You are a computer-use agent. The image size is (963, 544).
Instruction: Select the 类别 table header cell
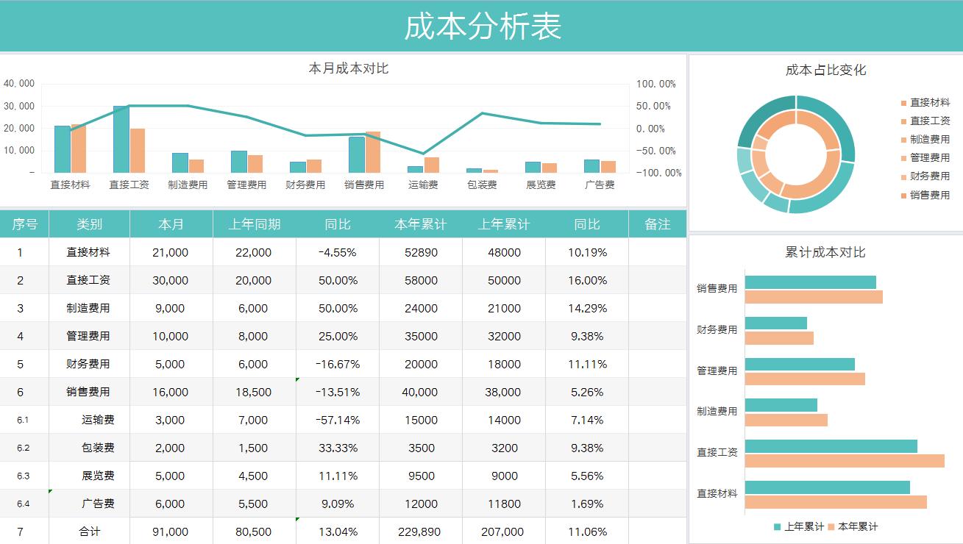(x=90, y=224)
